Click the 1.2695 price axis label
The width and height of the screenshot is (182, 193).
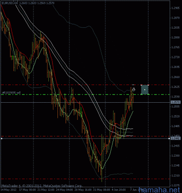[x=175, y=67]
